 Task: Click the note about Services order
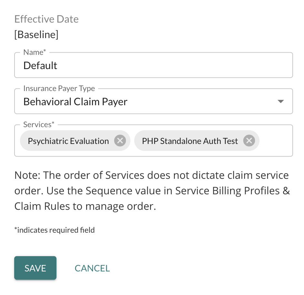click(152, 191)
